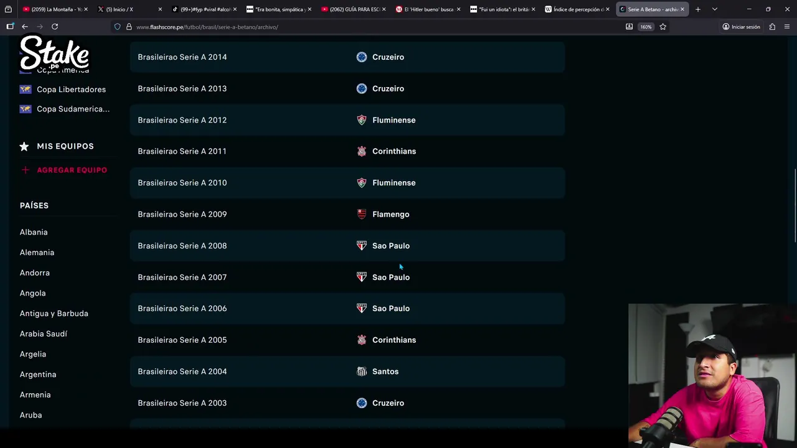Open the Brasileirao Serie A 2011 archive
Viewport: 797px width, 448px height.
(182, 151)
